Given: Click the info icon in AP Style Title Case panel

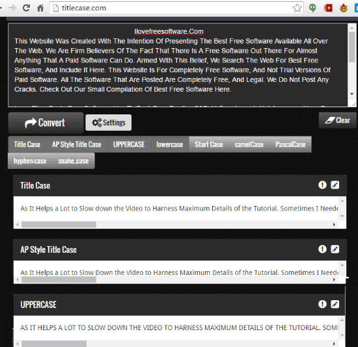Looking at the screenshot, I should click(x=322, y=249).
